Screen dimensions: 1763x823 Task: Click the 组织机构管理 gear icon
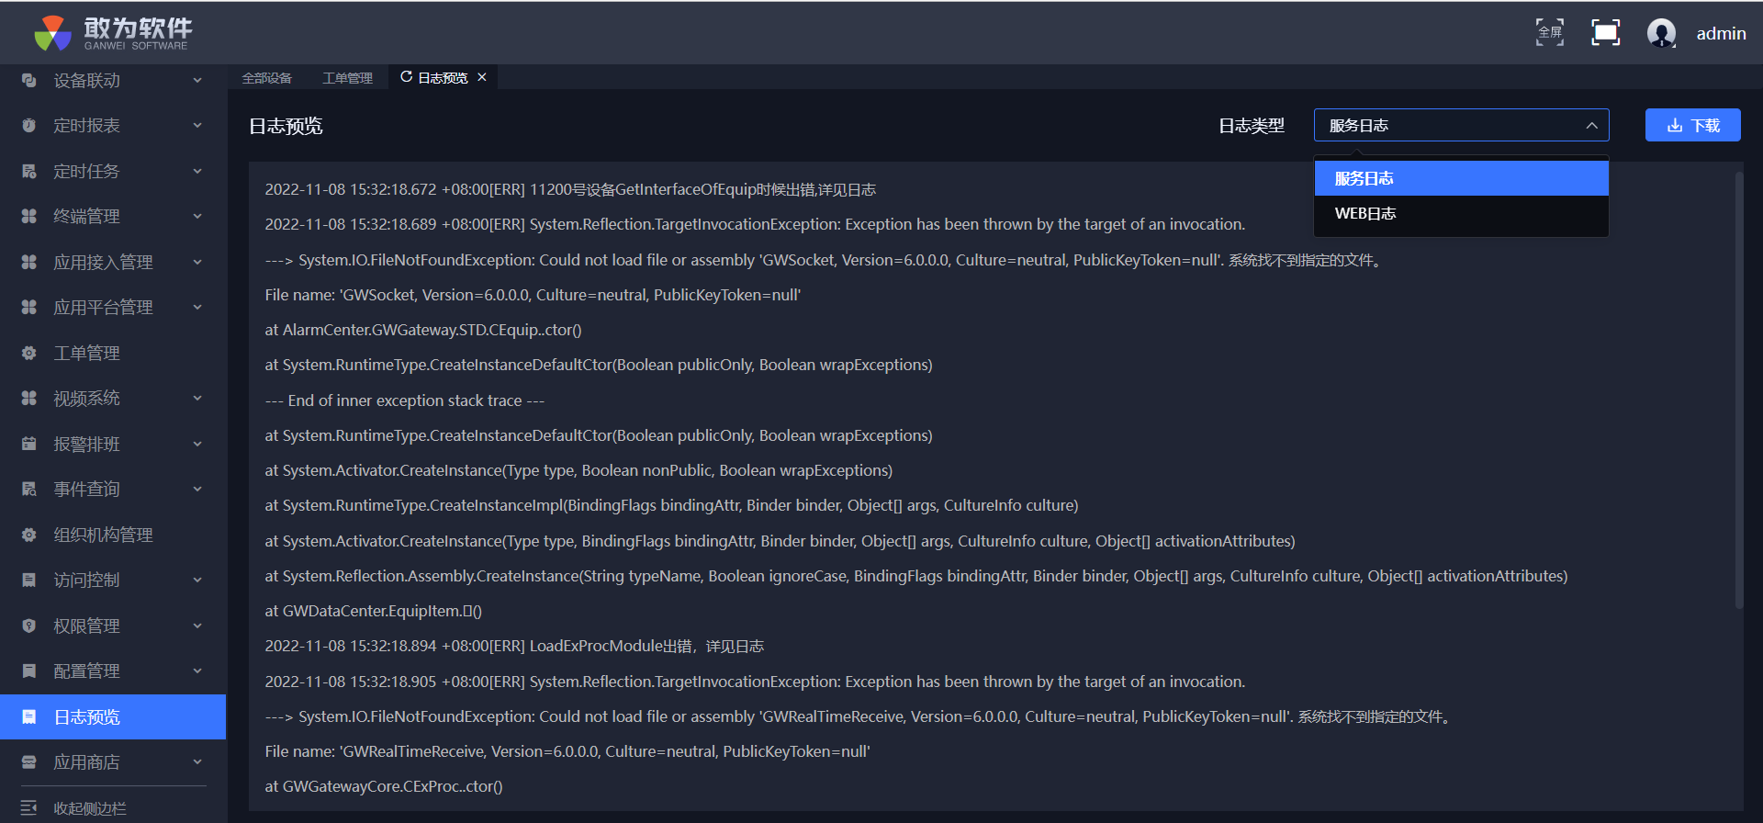(x=28, y=535)
